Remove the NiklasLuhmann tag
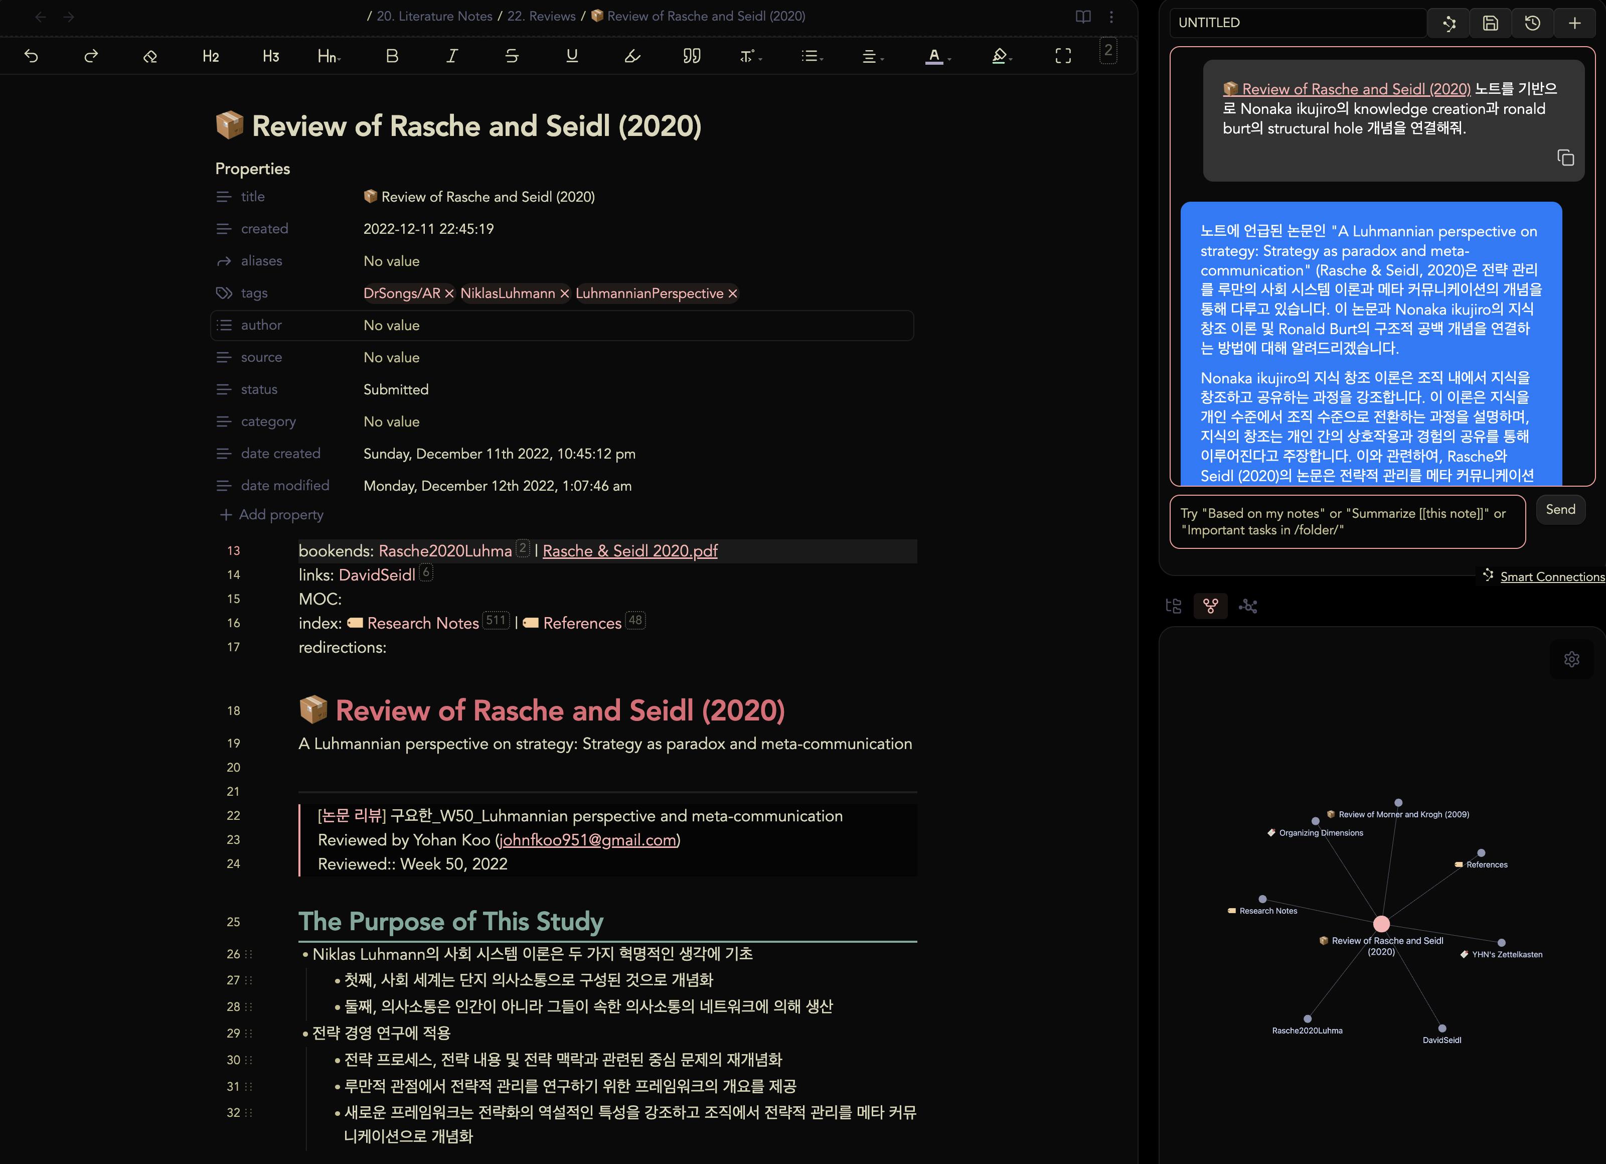Screen dimensions: 1606x1164 [564, 294]
